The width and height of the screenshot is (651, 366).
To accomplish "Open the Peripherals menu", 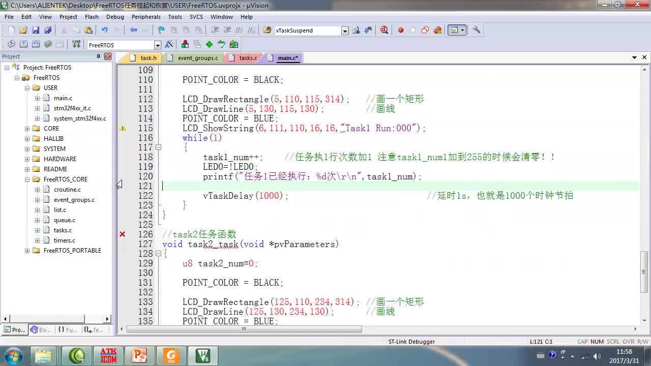I will coord(146,17).
